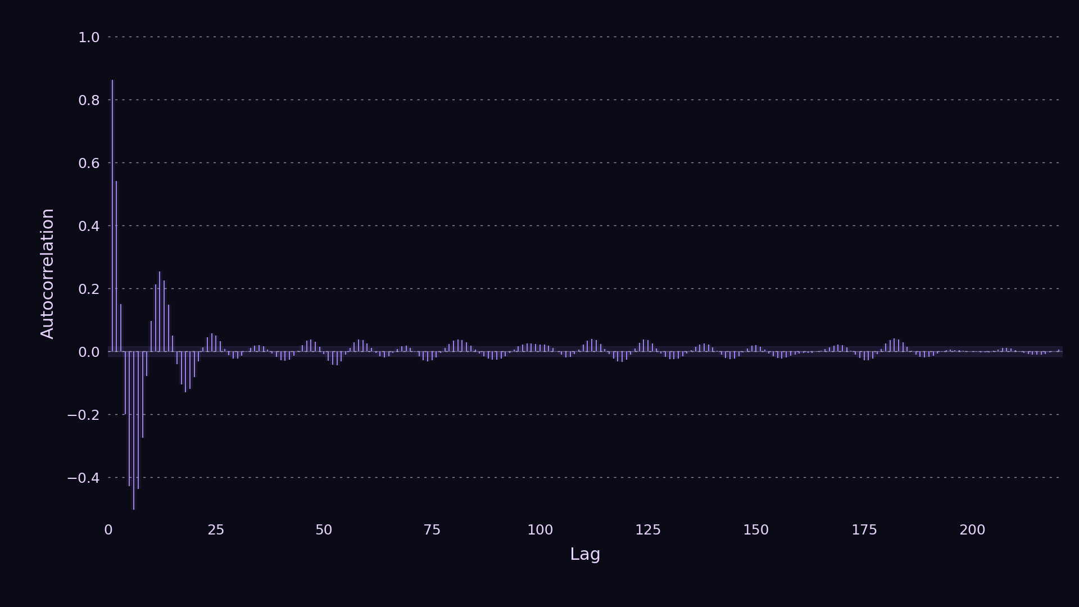Click the x-axis tick label 200
The width and height of the screenshot is (1079, 607).
(972, 530)
